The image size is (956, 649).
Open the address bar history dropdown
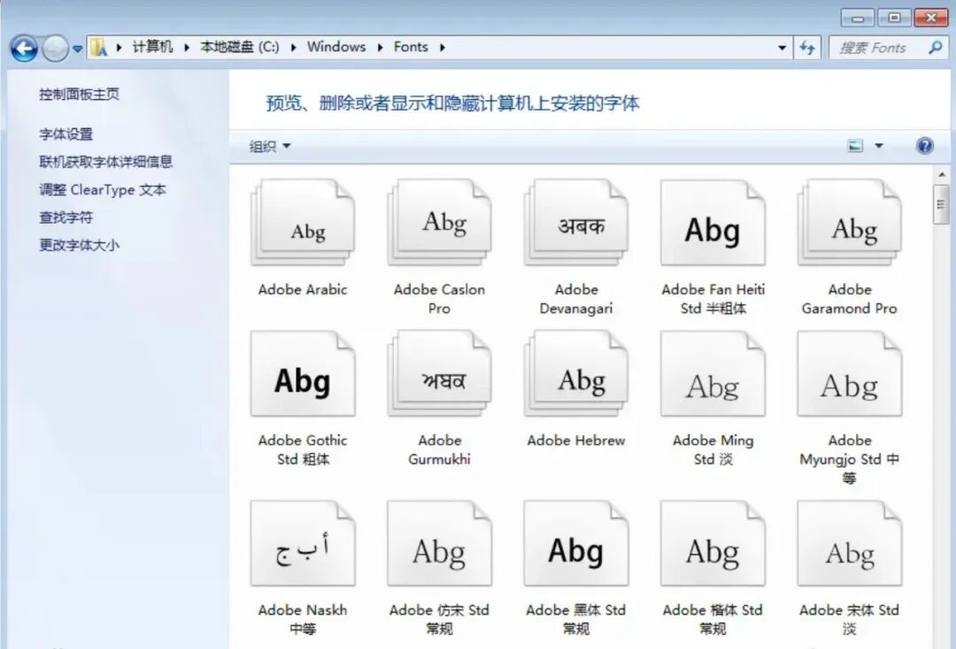click(x=780, y=48)
